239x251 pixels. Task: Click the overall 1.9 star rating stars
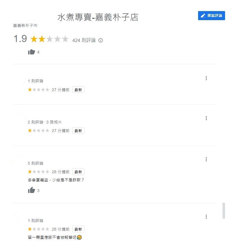point(49,39)
